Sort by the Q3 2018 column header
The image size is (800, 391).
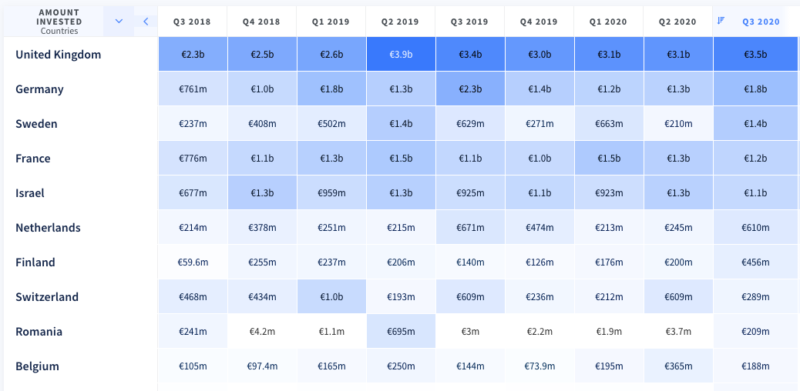[193, 22]
